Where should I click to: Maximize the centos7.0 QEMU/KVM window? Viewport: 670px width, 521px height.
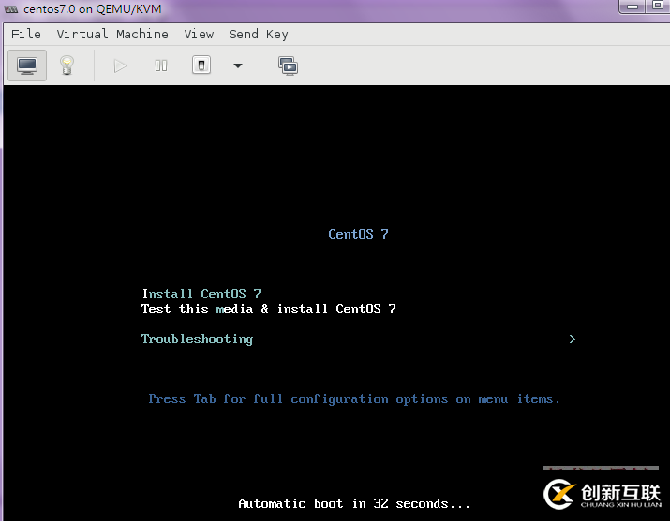(658, 6)
